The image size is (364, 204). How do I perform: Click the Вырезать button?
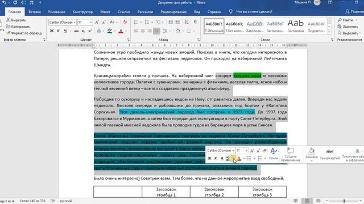[x=16, y=20]
